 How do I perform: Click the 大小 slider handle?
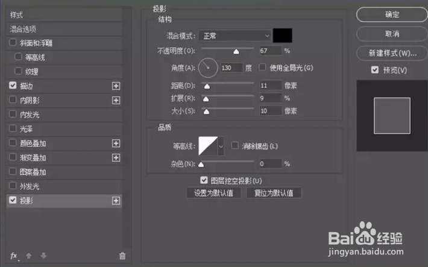(x=206, y=112)
